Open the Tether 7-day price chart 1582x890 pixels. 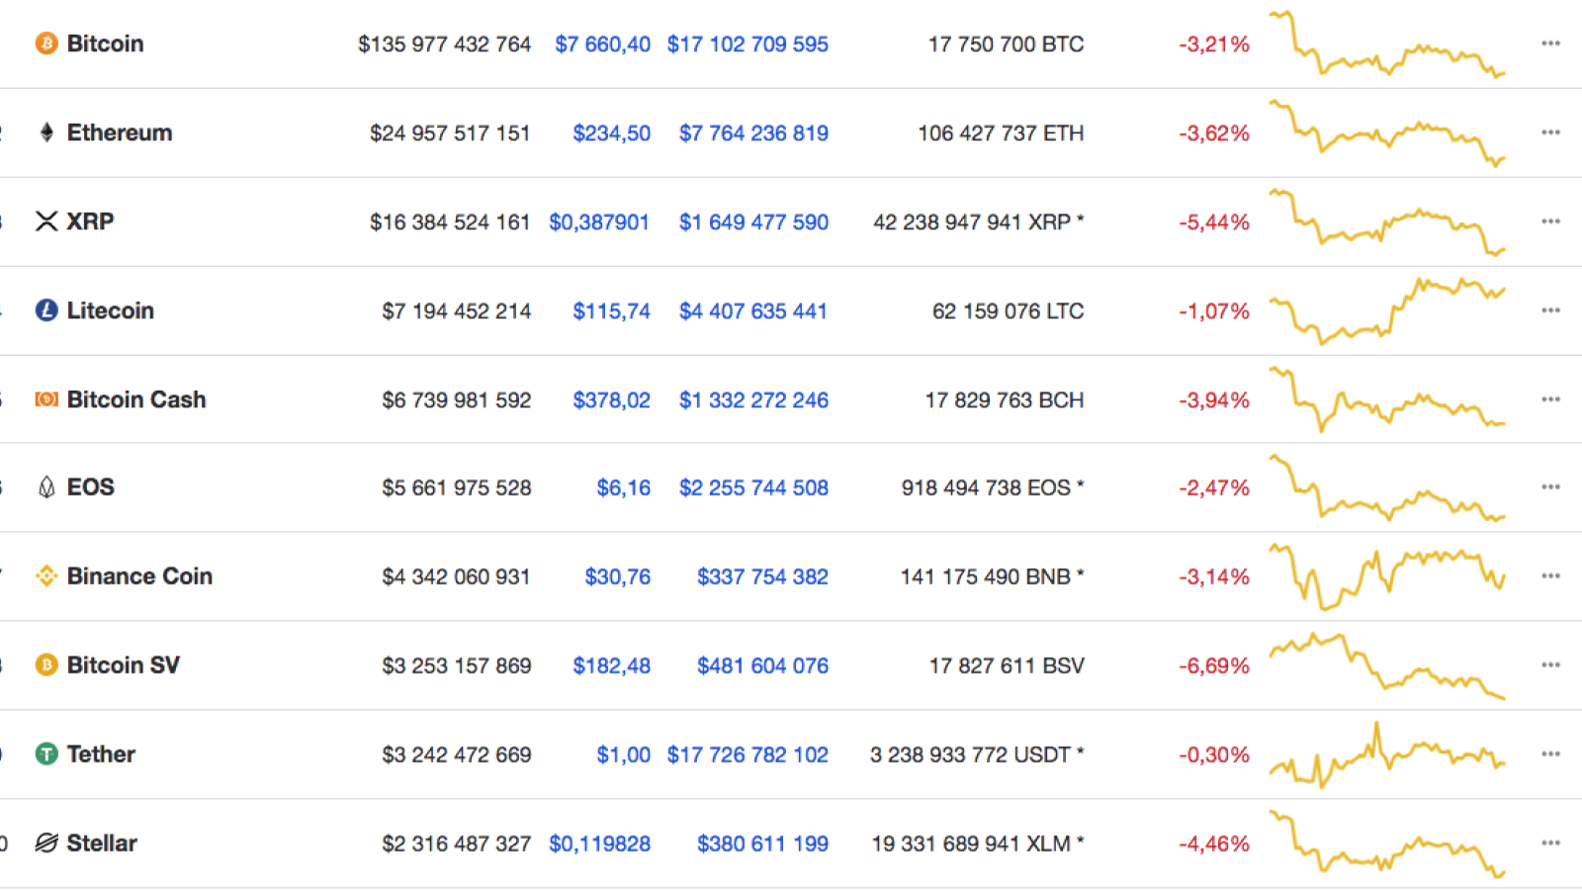click(1387, 755)
